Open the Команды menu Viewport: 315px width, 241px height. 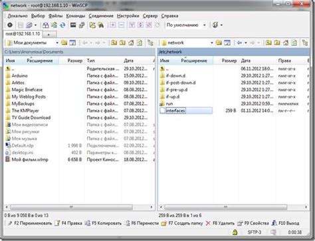coord(76,16)
